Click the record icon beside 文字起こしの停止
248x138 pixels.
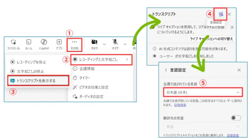pyautogui.click(x=13, y=71)
